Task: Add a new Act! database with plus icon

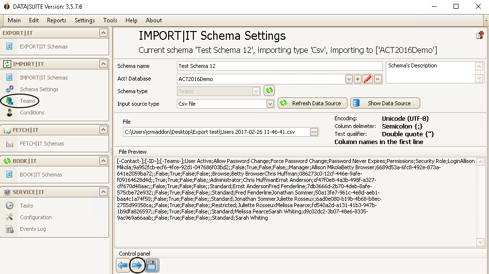Action: click(358, 79)
